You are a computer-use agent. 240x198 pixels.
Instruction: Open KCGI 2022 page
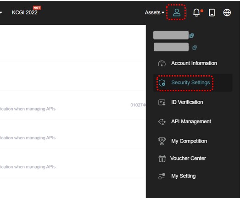[25, 12]
